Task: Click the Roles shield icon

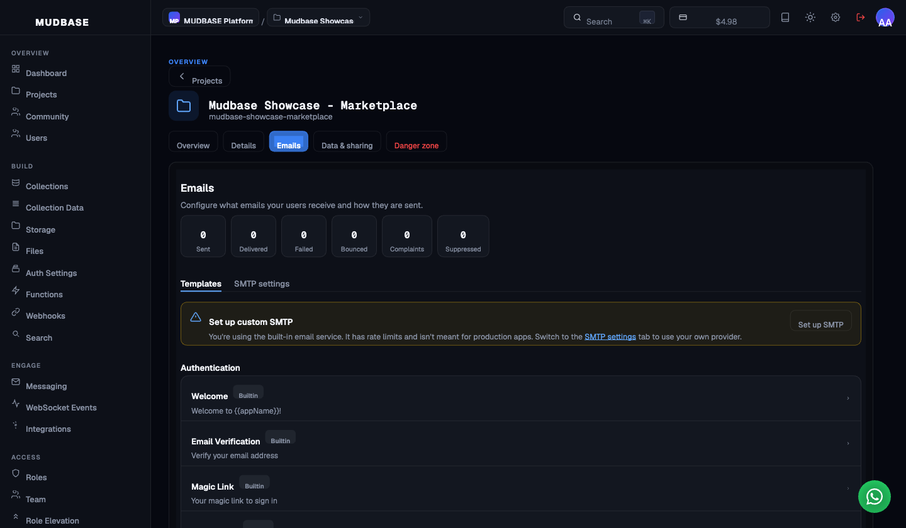Action: pyautogui.click(x=16, y=473)
